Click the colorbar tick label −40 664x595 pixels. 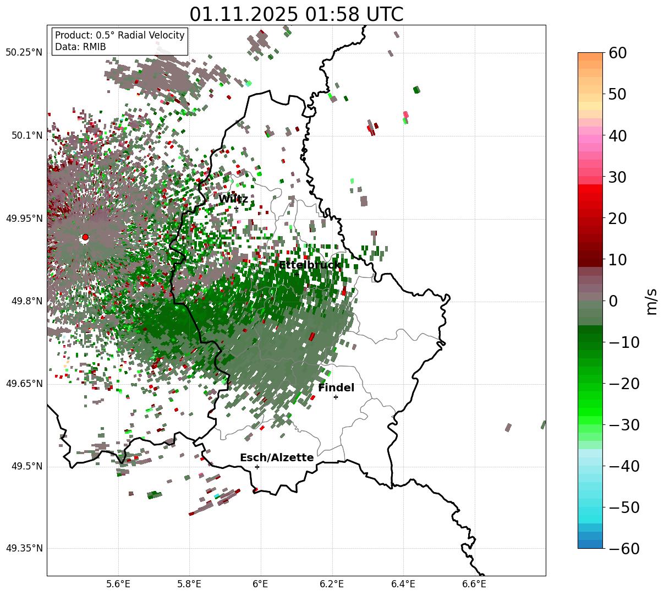[624, 466]
